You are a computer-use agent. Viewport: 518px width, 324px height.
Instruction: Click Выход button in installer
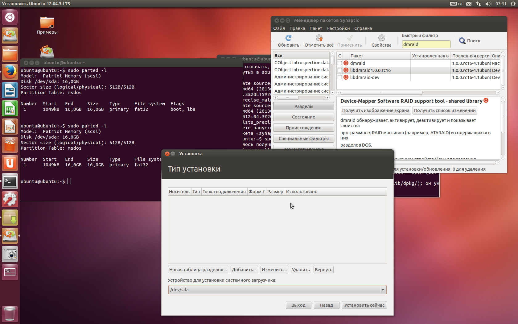(298, 305)
